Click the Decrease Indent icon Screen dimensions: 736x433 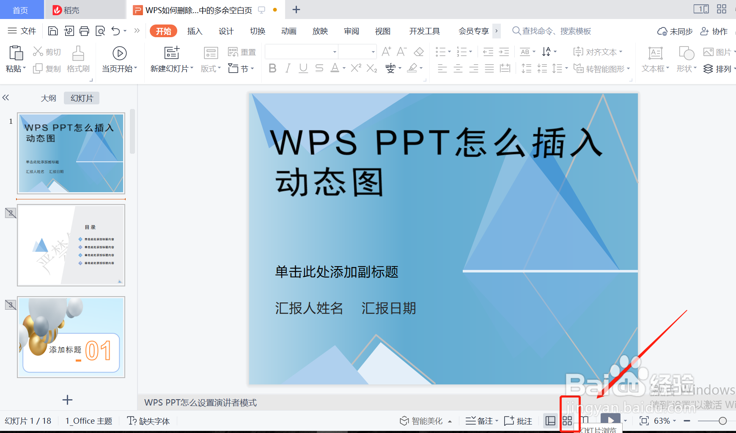click(488, 52)
